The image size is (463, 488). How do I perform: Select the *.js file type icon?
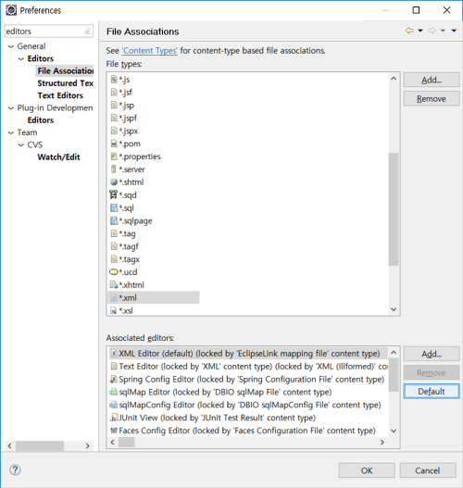click(114, 80)
